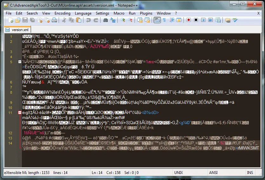This screenshot has height=180, width=265.
Task: Click the Open file folder icon
Action: [18, 20]
